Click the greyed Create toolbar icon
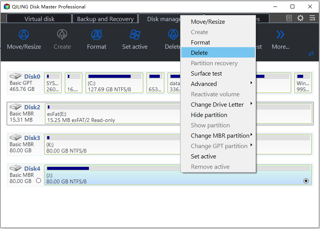This screenshot has height=229, width=320. [62, 35]
